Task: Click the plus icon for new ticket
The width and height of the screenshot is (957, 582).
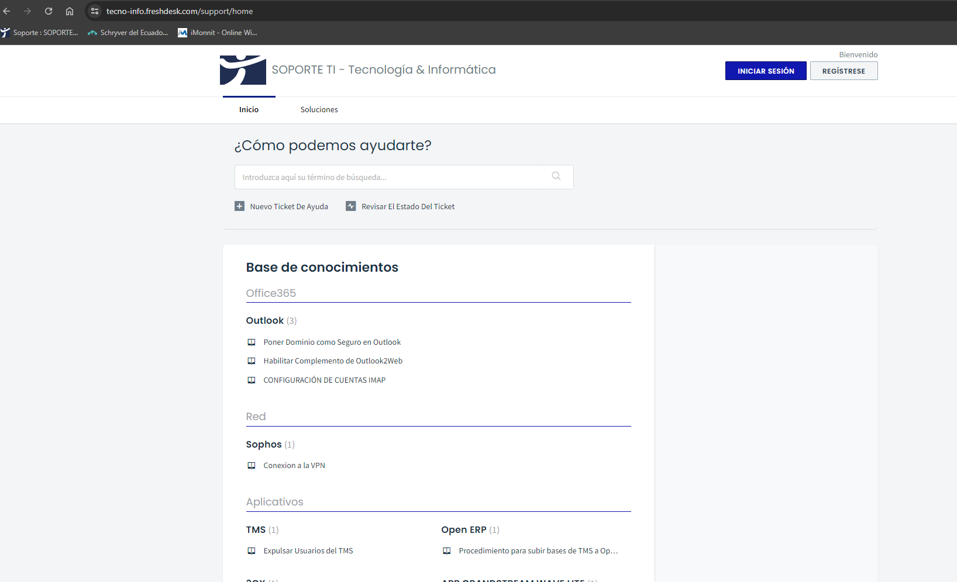Action: pyautogui.click(x=239, y=206)
